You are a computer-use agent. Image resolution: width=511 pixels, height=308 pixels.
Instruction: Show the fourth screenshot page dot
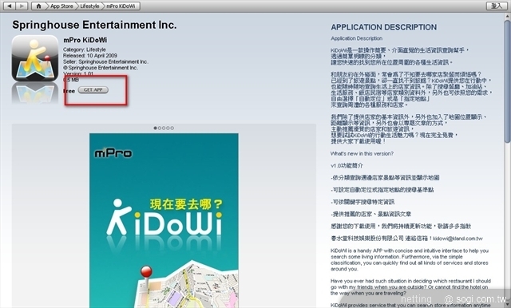point(168,128)
